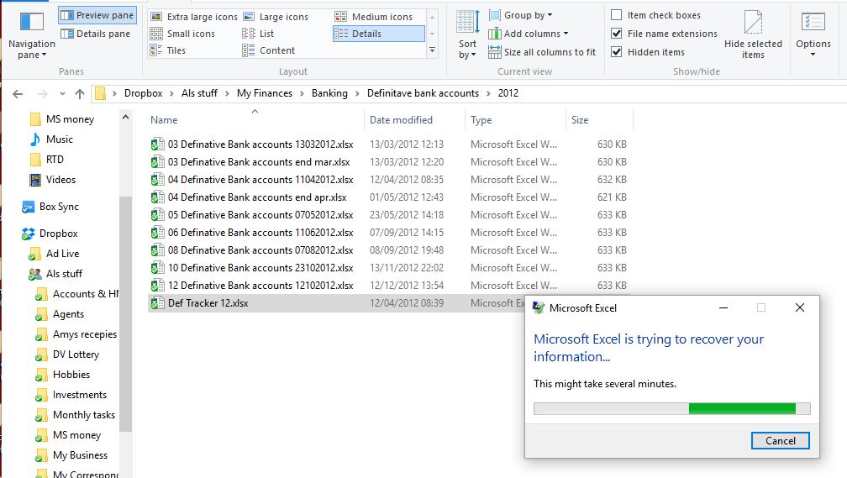Viewport: 847px width, 478px height.
Task: Cancel the Excel recovery dialog
Action: tap(780, 441)
